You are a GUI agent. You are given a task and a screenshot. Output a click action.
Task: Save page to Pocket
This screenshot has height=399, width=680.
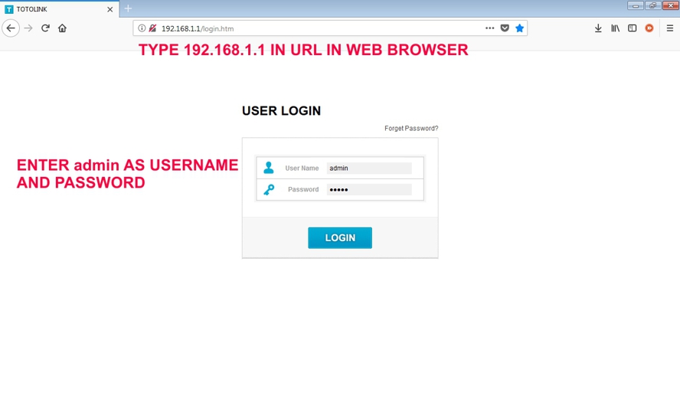pyautogui.click(x=505, y=28)
